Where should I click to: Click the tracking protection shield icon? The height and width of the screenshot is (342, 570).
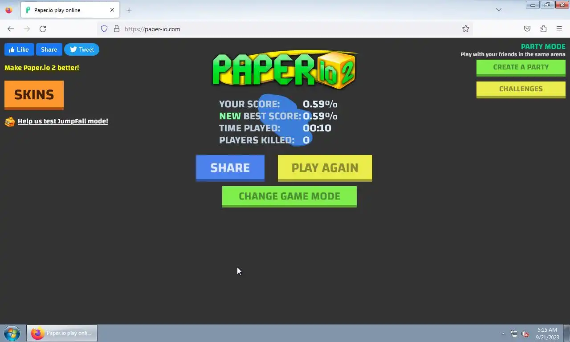(x=104, y=28)
